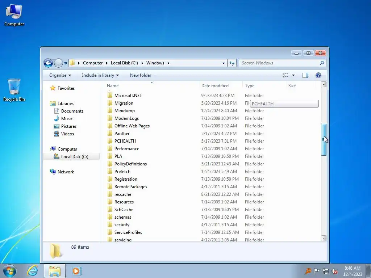Open the Organize menu
Image resolution: width=371 pixels, height=278 pixels.
point(60,75)
